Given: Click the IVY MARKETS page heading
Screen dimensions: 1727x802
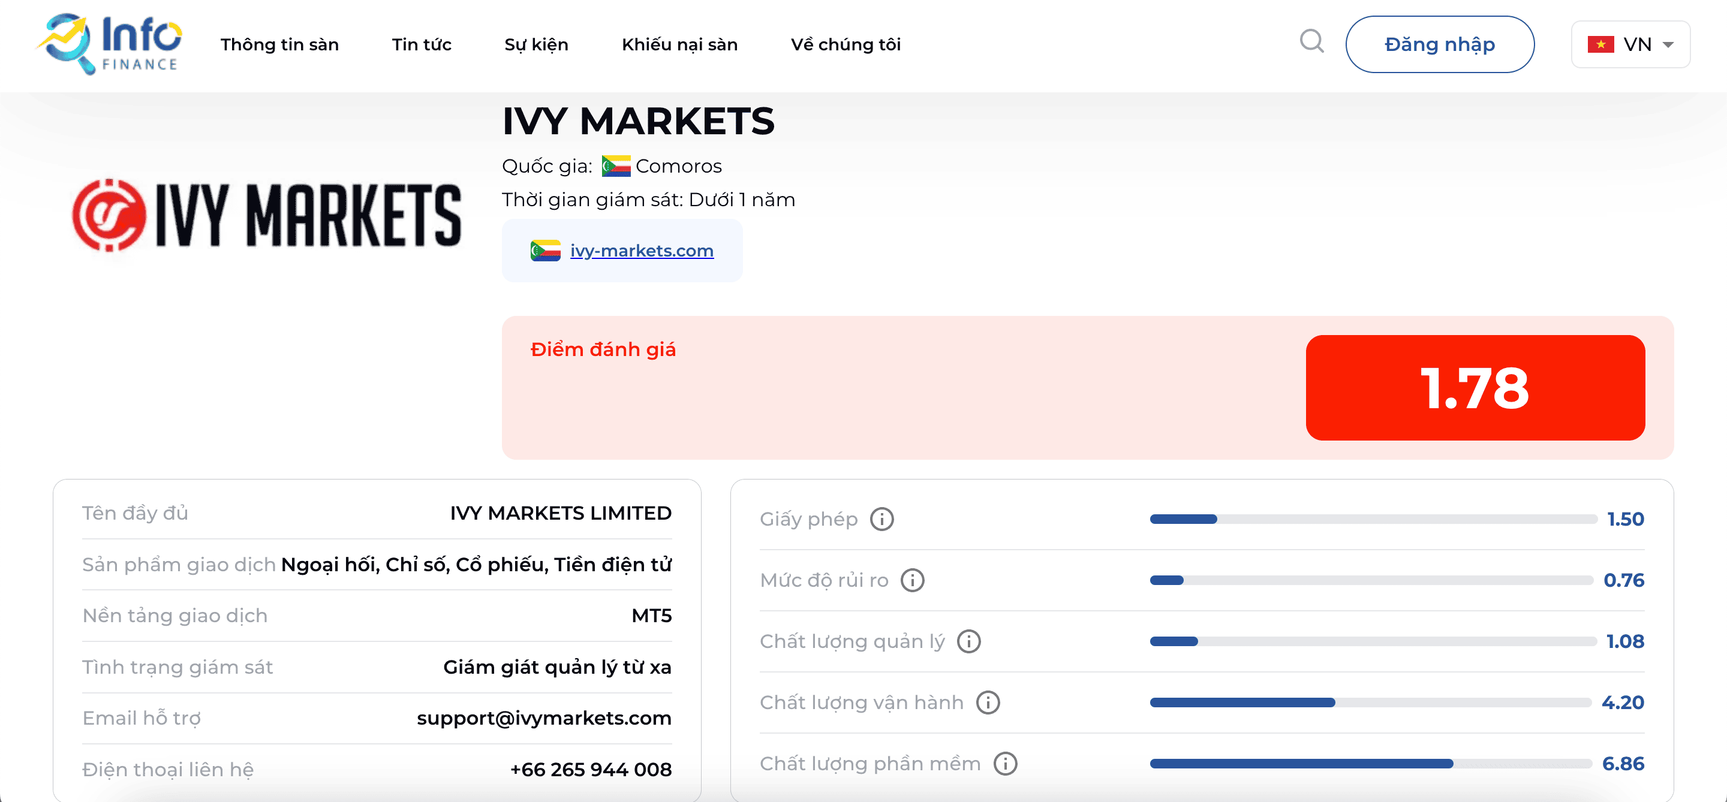Looking at the screenshot, I should point(638,121).
